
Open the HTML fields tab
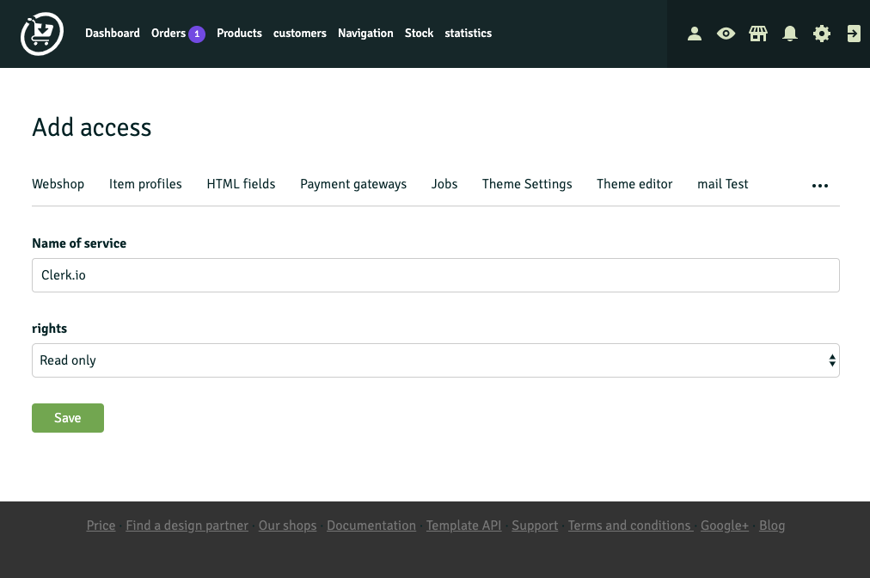click(x=241, y=184)
